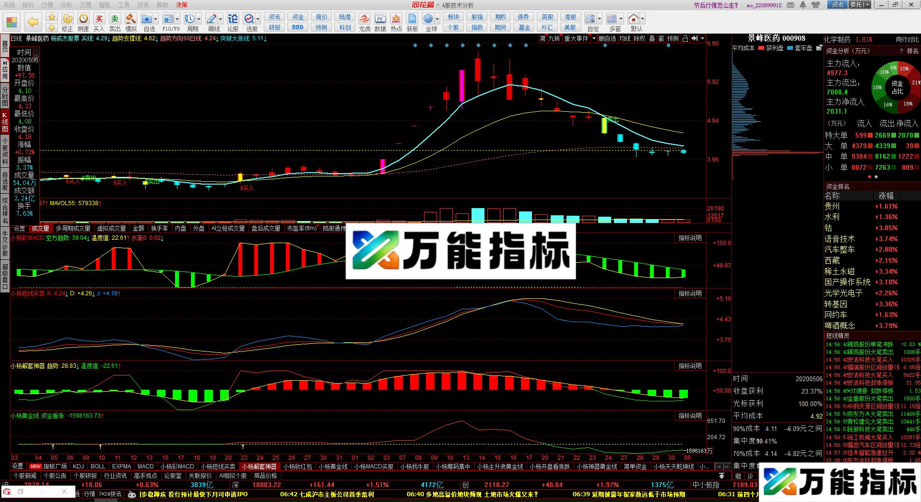Launch the 选股 stock screener icon
The height and width of the screenshot is (502, 921).
(249, 19)
